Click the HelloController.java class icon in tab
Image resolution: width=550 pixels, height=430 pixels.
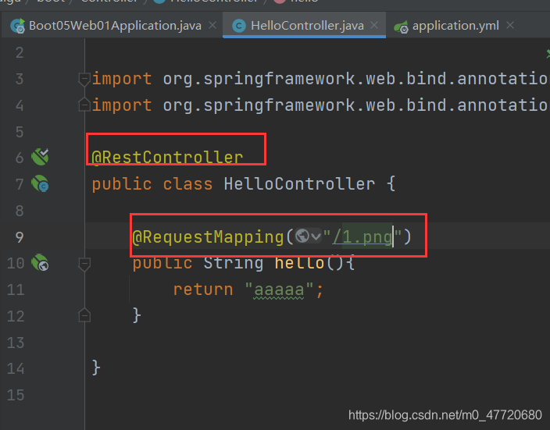pyautogui.click(x=239, y=26)
